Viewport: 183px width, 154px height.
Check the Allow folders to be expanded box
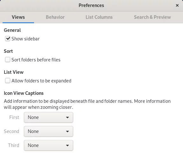pyautogui.click(x=8, y=80)
